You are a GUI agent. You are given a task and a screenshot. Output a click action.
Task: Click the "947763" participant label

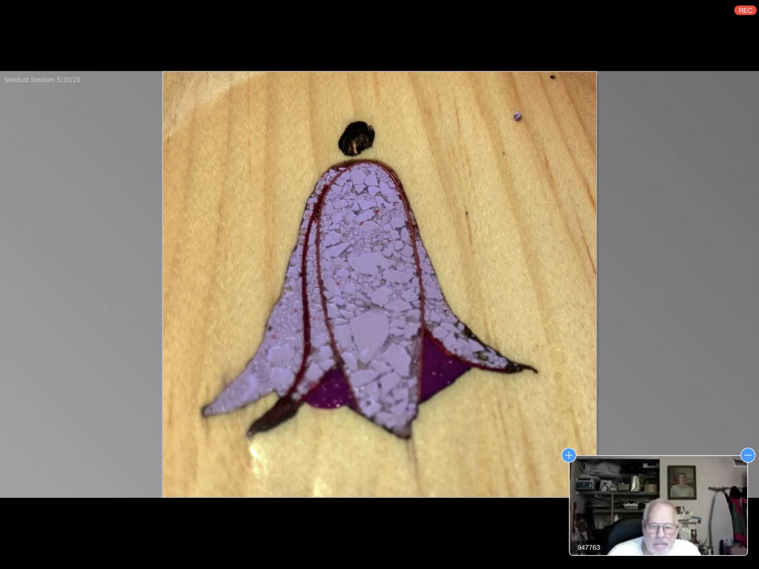[x=588, y=547]
